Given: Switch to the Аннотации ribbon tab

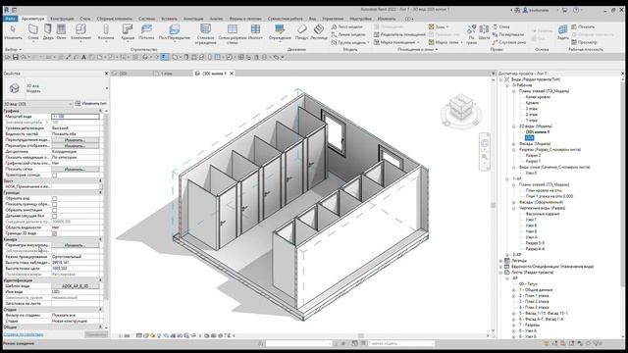Looking at the screenshot, I should [x=193, y=19].
